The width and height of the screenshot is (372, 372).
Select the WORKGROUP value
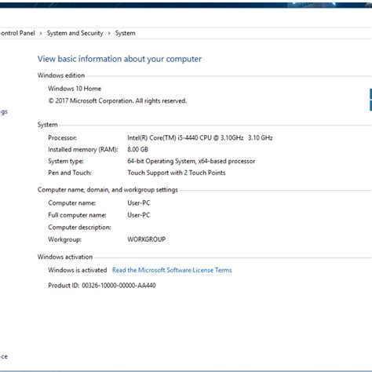tap(147, 239)
